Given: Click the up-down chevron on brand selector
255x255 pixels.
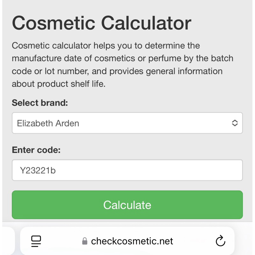Looking at the screenshot, I should click(235, 123).
